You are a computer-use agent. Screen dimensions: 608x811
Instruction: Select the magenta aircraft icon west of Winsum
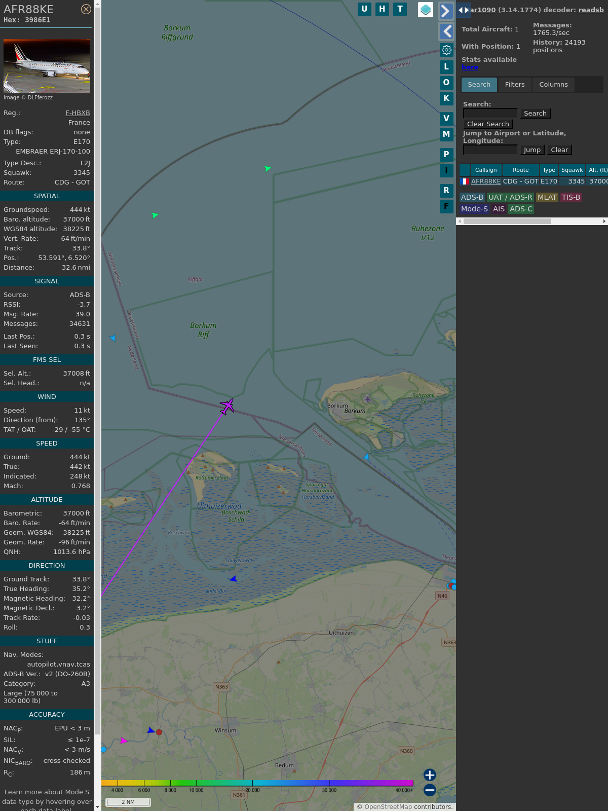point(124,741)
